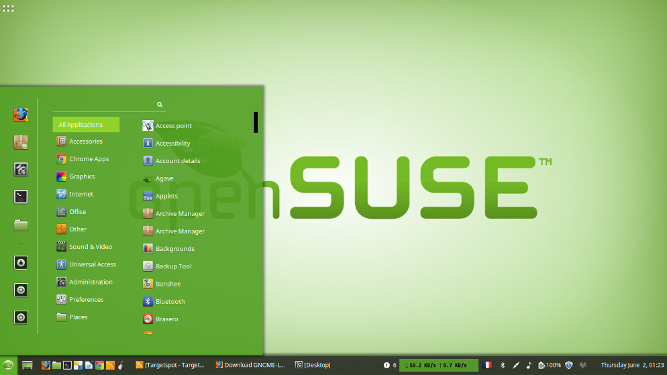
Task: Open the package manager favorite icon
Action: click(20, 142)
